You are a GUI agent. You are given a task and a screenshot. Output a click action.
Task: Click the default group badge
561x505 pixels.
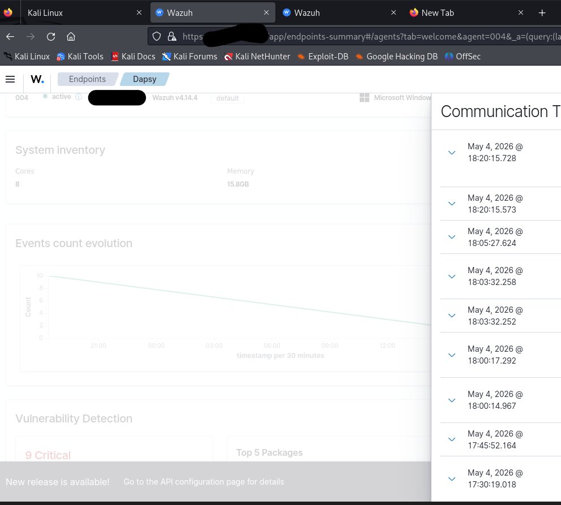[227, 98]
